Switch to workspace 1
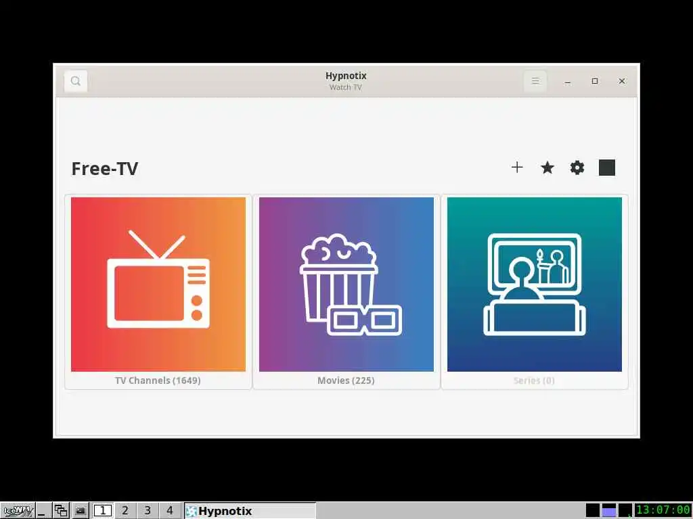The height and width of the screenshot is (519, 693). pyautogui.click(x=103, y=511)
